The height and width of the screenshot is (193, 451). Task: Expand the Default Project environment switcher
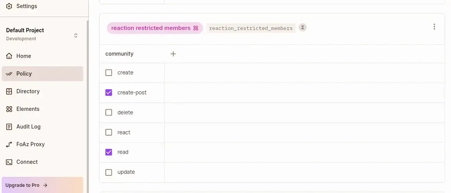pyautogui.click(x=76, y=35)
